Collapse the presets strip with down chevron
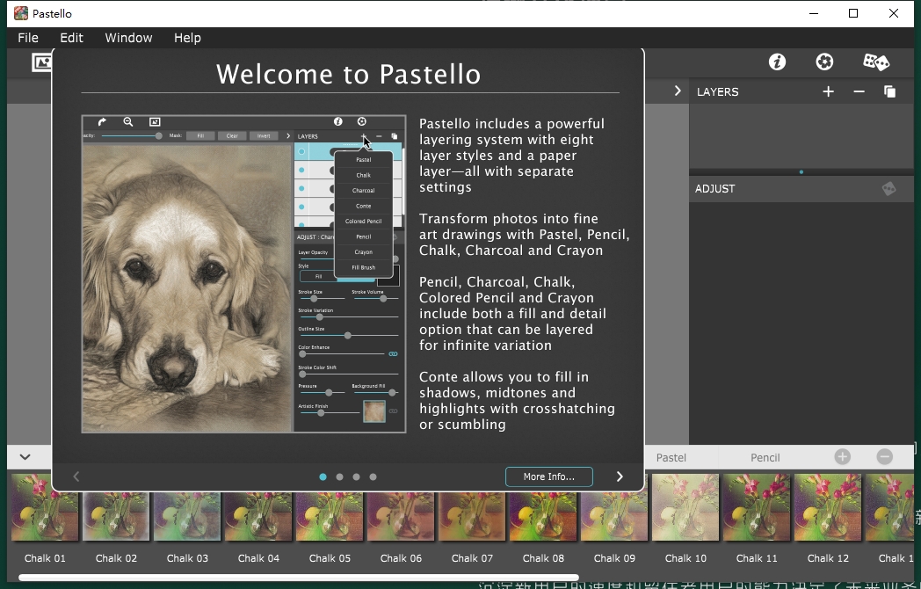Screen dimensions: 921x589 click(x=25, y=457)
